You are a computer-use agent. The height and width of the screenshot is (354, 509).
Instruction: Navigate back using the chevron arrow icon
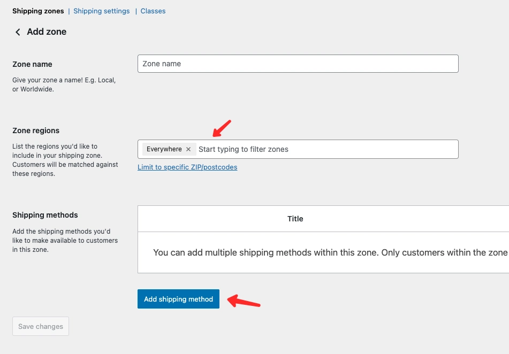[18, 32]
